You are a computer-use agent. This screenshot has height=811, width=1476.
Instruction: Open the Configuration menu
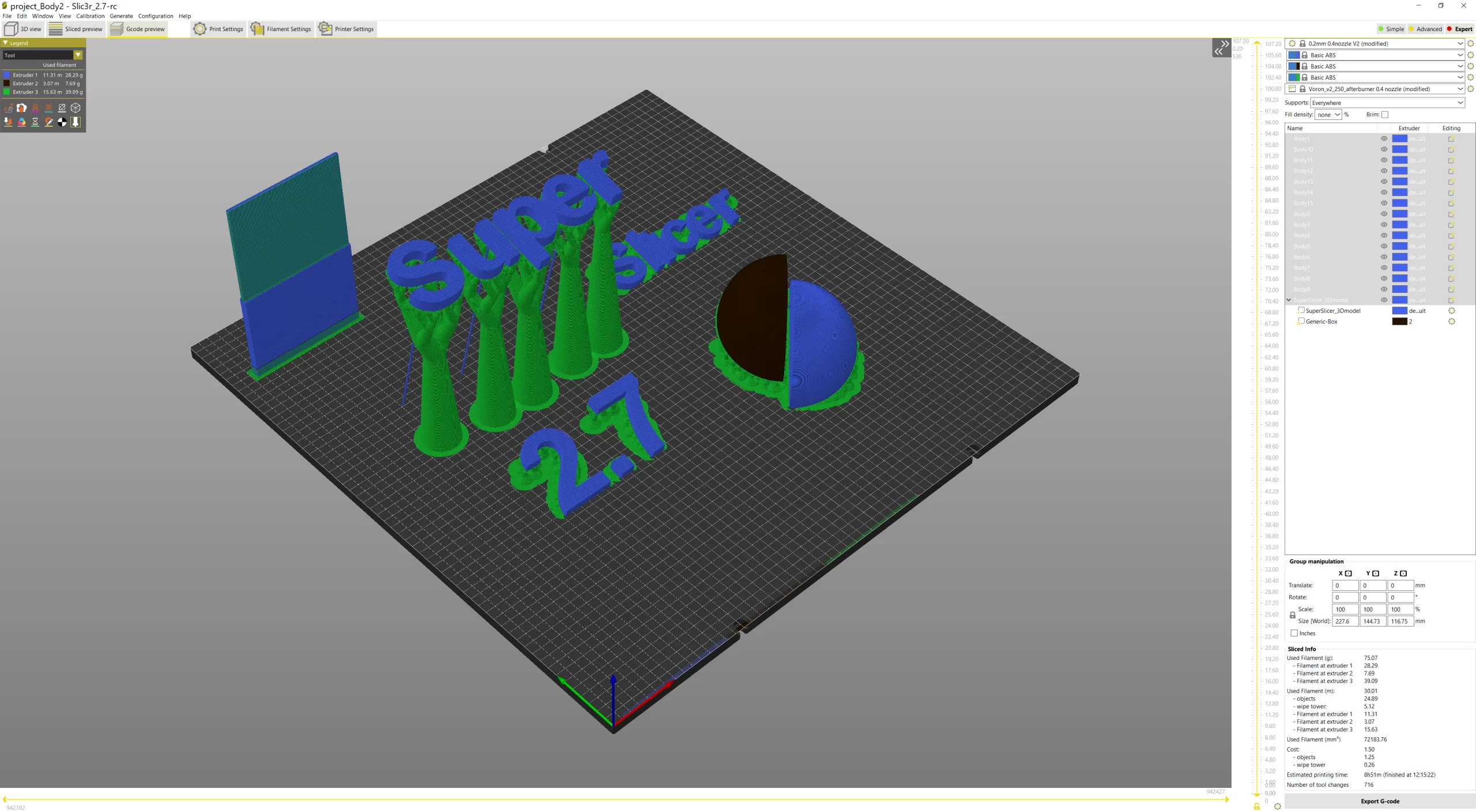pos(156,16)
